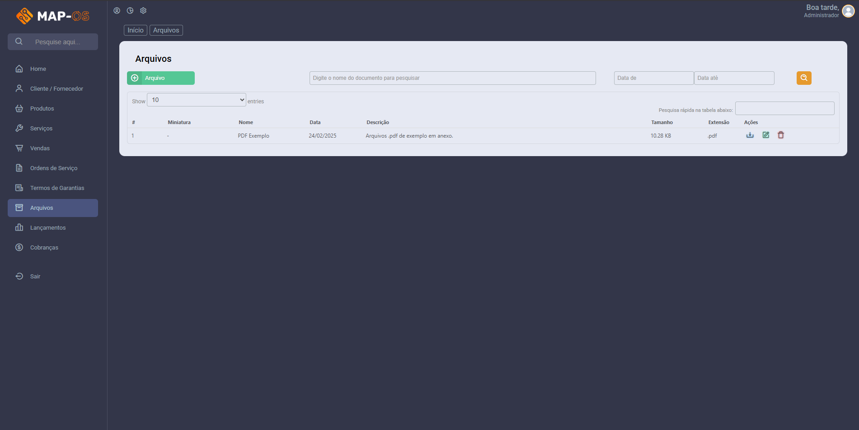859x430 pixels.
Task: Open Serviços menu item
Action: coord(53,128)
